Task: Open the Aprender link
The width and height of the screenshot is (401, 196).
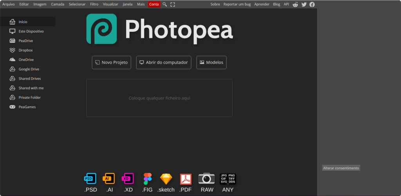Action: pyautogui.click(x=262, y=4)
